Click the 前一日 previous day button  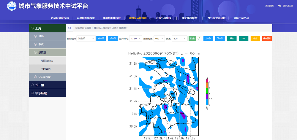coord(101,38)
